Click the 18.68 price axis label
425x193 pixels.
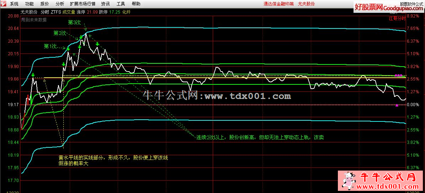pos(13,130)
